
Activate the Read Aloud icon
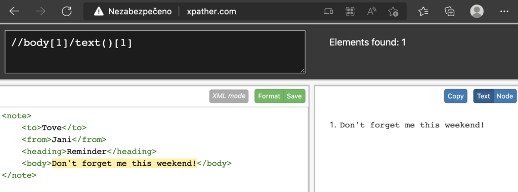pos(372,12)
